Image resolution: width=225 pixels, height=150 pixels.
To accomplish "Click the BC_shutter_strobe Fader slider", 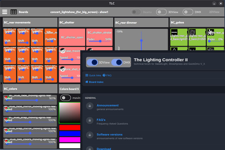I will click(100, 40).
